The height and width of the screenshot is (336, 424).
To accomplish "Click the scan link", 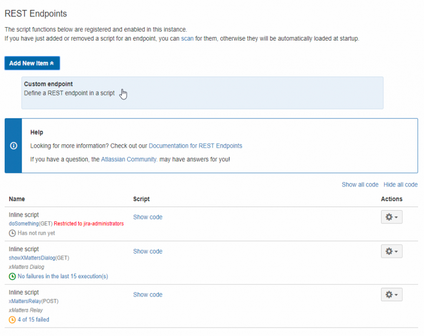I will click(187, 39).
